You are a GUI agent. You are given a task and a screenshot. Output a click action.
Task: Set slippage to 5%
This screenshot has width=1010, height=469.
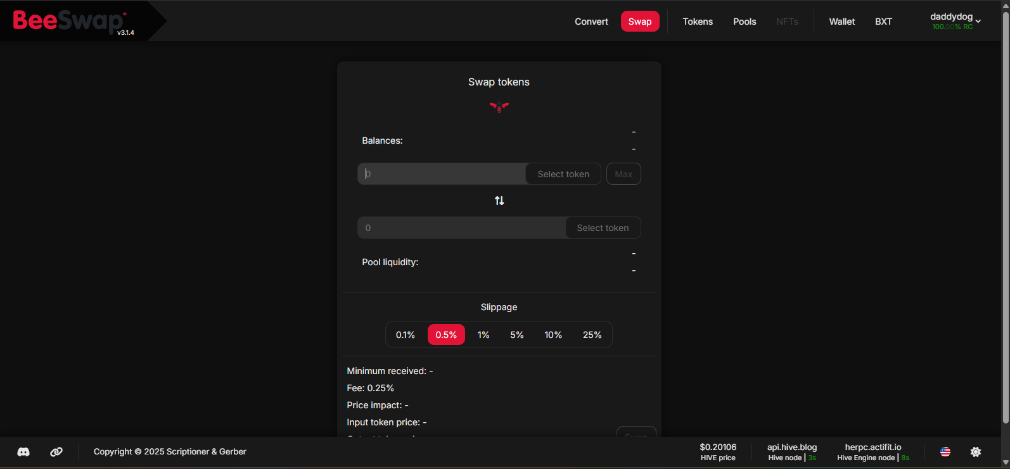(x=517, y=335)
